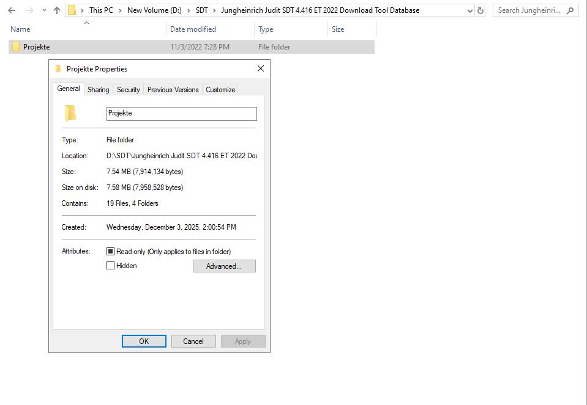
Task: Click the Size value 7.54 MB
Action: (145, 172)
